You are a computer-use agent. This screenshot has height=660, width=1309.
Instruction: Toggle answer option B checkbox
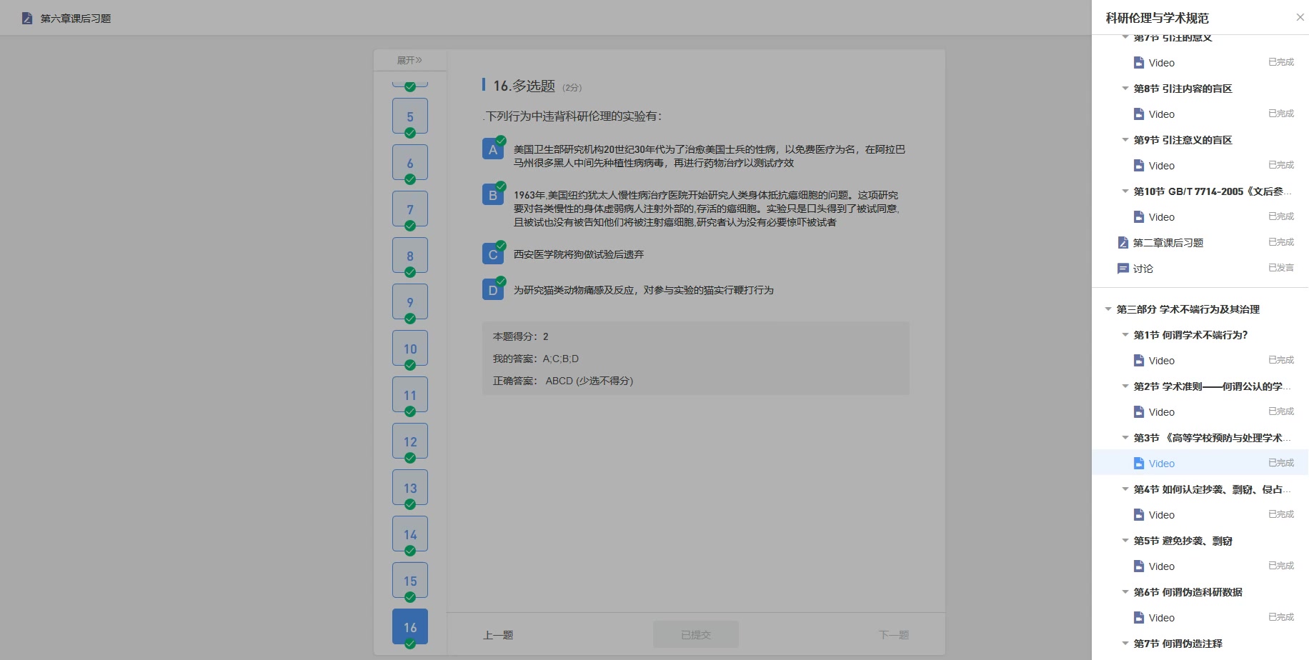[493, 194]
